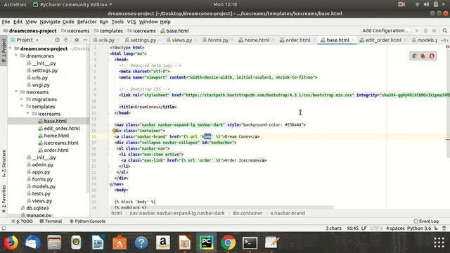This screenshot has height=253, width=450.
Task: Collapse the icecreams app folder arrow
Action: click(x=16, y=92)
